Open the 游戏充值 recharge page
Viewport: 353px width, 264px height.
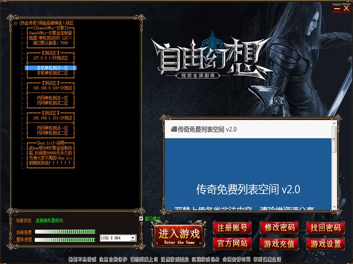[x=279, y=243]
